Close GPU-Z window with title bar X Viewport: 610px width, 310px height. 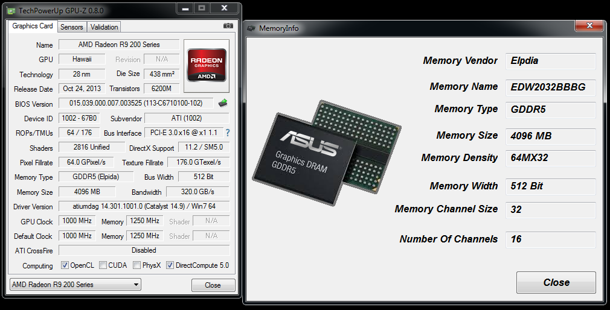[x=225, y=8]
